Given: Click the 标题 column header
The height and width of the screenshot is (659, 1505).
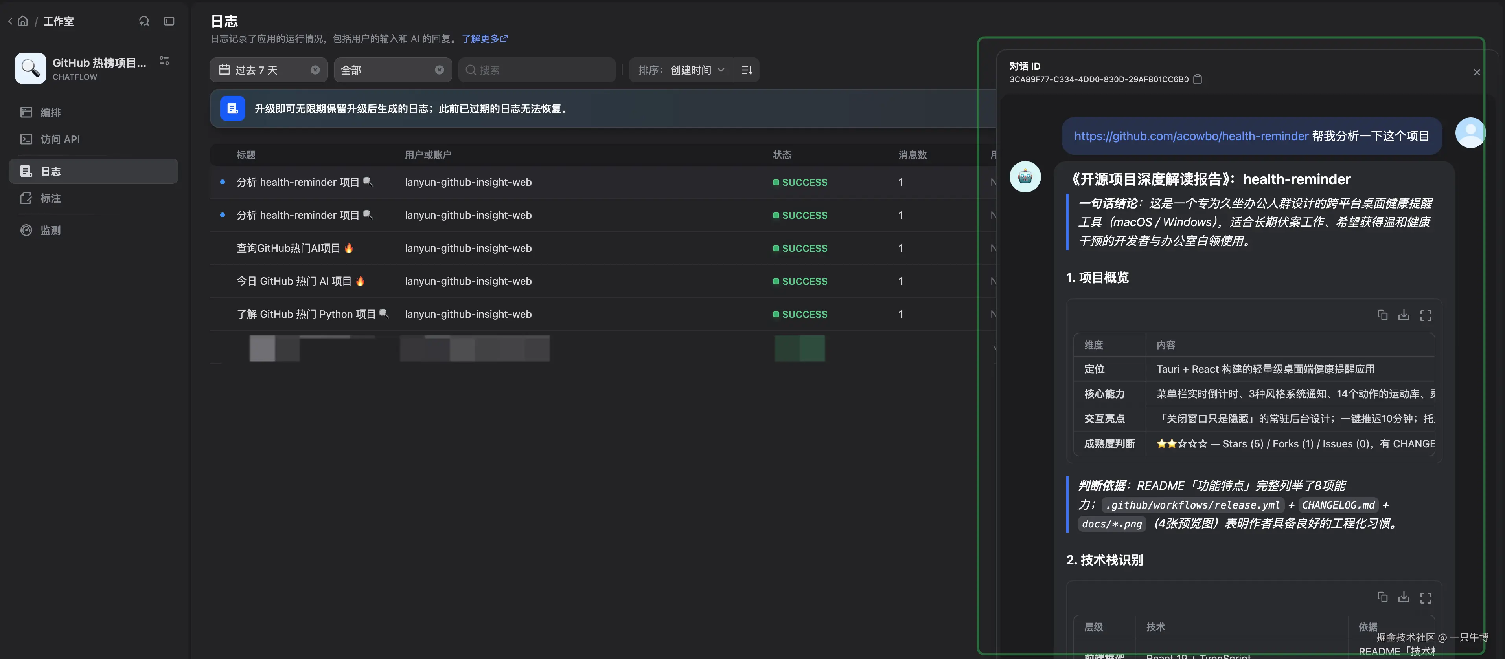Looking at the screenshot, I should [246, 155].
